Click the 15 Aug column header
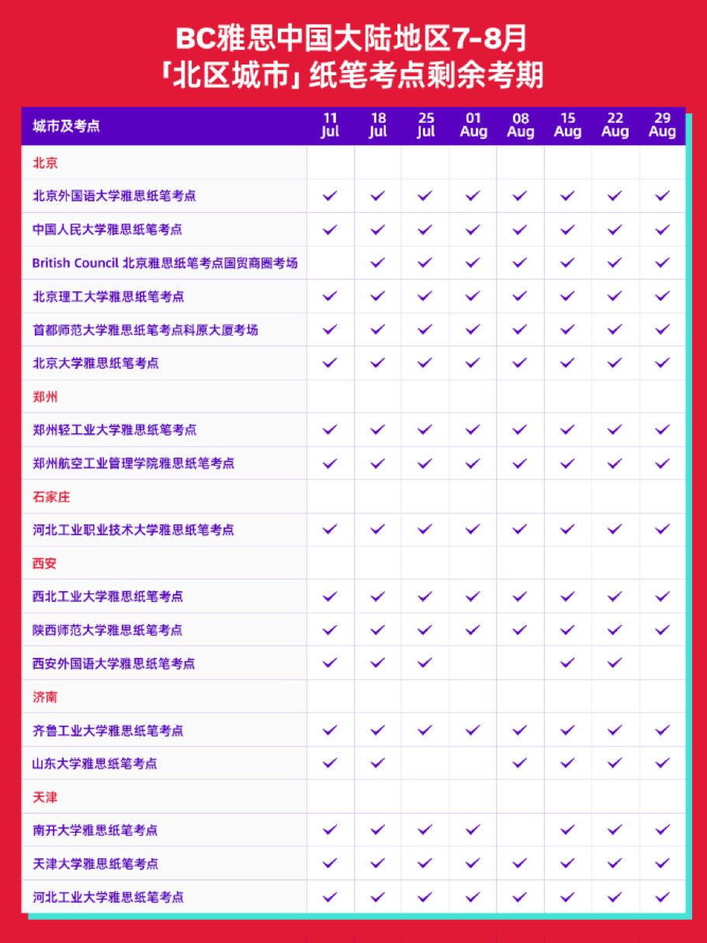This screenshot has height=943, width=707. click(567, 125)
